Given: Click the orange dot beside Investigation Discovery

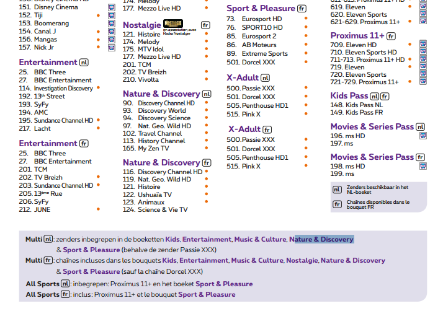Looking at the screenshot, I should 98,89.
